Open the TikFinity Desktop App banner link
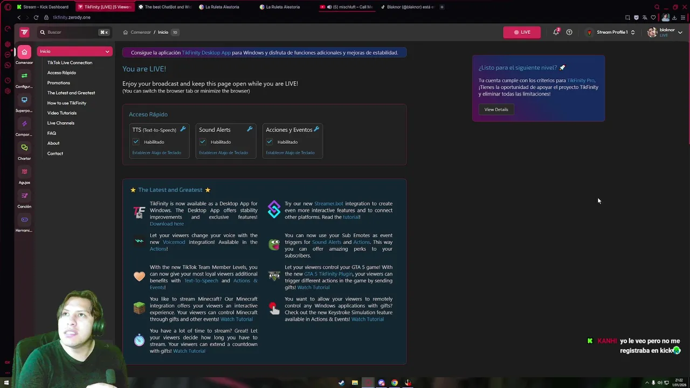This screenshot has width=690, height=388. tap(206, 53)
